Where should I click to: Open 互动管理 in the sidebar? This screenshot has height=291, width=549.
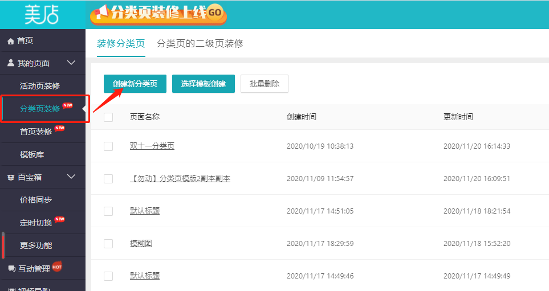[x=34, y=269]
